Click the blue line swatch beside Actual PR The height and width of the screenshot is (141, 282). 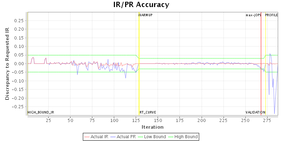click(114, 136)
